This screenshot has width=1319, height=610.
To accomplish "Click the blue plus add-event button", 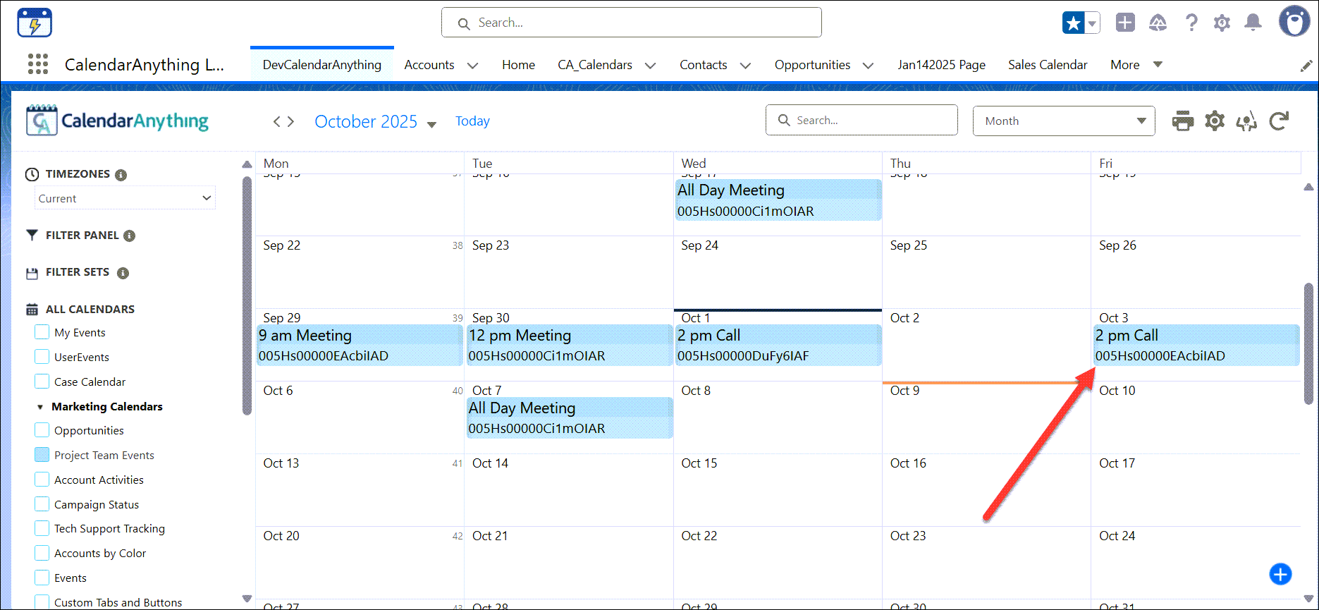I will pyautogui.click(x=1280, y=574).
